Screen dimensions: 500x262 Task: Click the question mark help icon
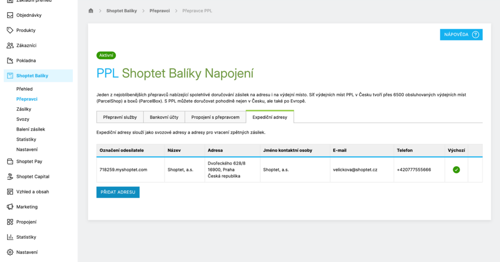[x=475, y=35]
